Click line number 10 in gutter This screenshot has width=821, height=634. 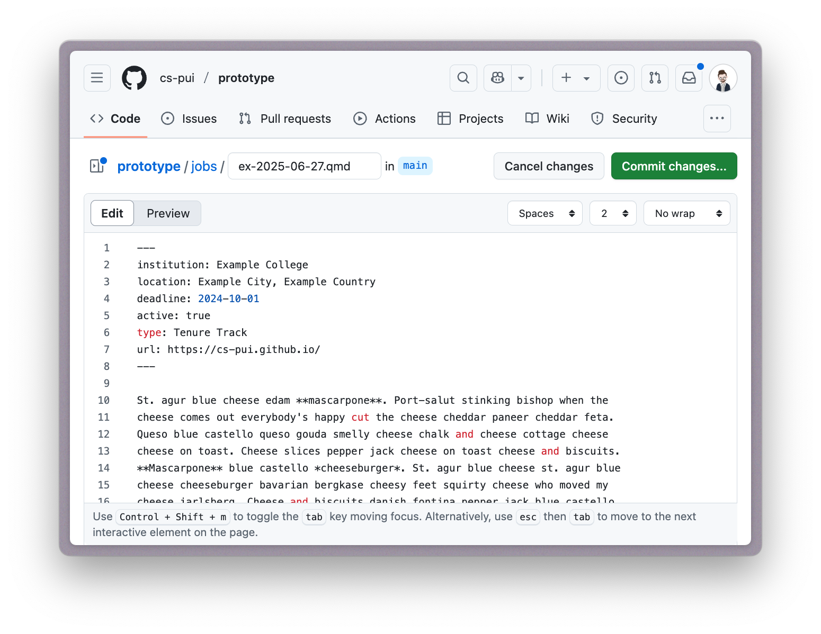coord(104,400)
